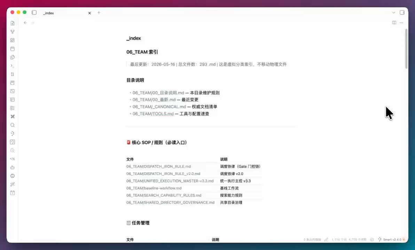Screen dimensions: 415x250
Task: Open a new tab with plus button
Action: pyautogui.click(x=99, y=12)
